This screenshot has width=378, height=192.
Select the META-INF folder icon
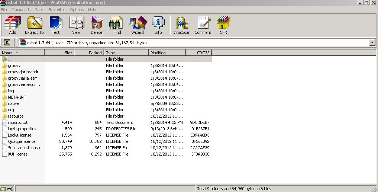pos(4,97)
